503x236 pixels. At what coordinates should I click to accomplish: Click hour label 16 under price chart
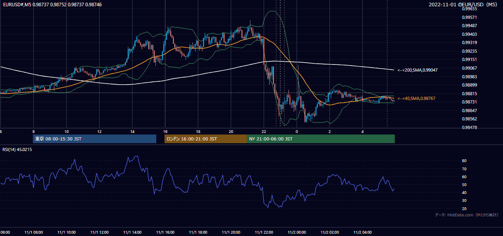click(165, 132)
